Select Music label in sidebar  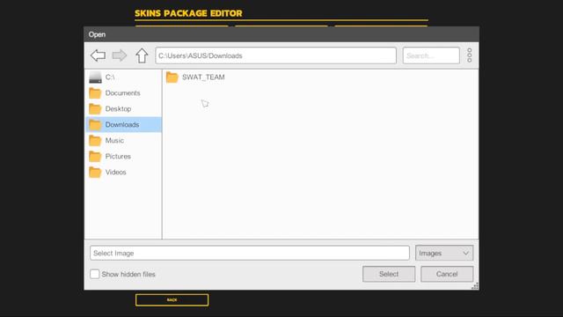pos(114,141)
